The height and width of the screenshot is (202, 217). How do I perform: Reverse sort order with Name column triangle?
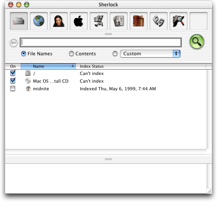coord(73,66)
